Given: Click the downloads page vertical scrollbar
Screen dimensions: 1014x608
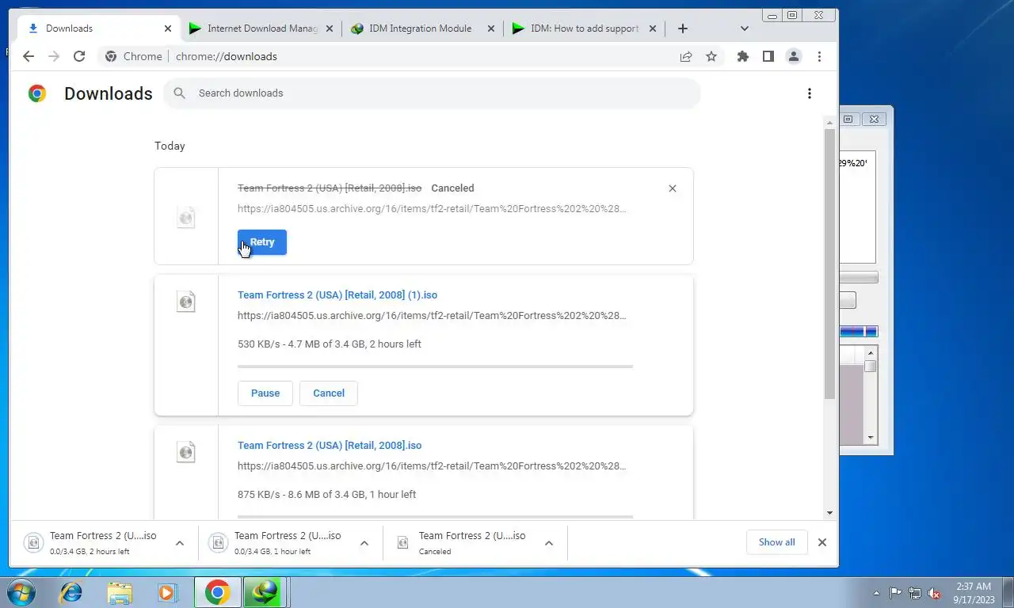Looking at the screenshot, I should point(829,264).
